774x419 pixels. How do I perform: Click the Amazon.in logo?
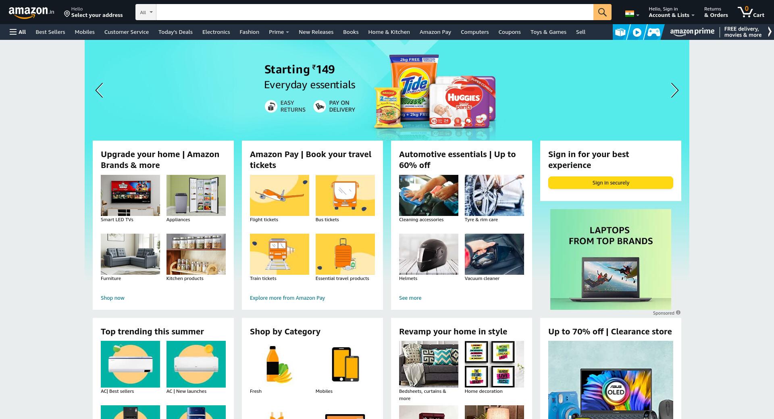click(x=31, y=12)
